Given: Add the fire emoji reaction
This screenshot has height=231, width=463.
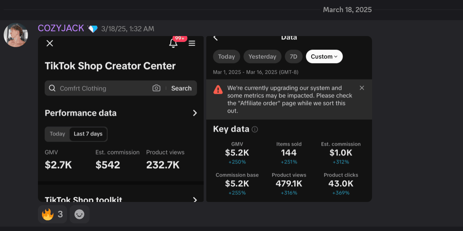Looking at the screenshot, I should coord(52,214).
